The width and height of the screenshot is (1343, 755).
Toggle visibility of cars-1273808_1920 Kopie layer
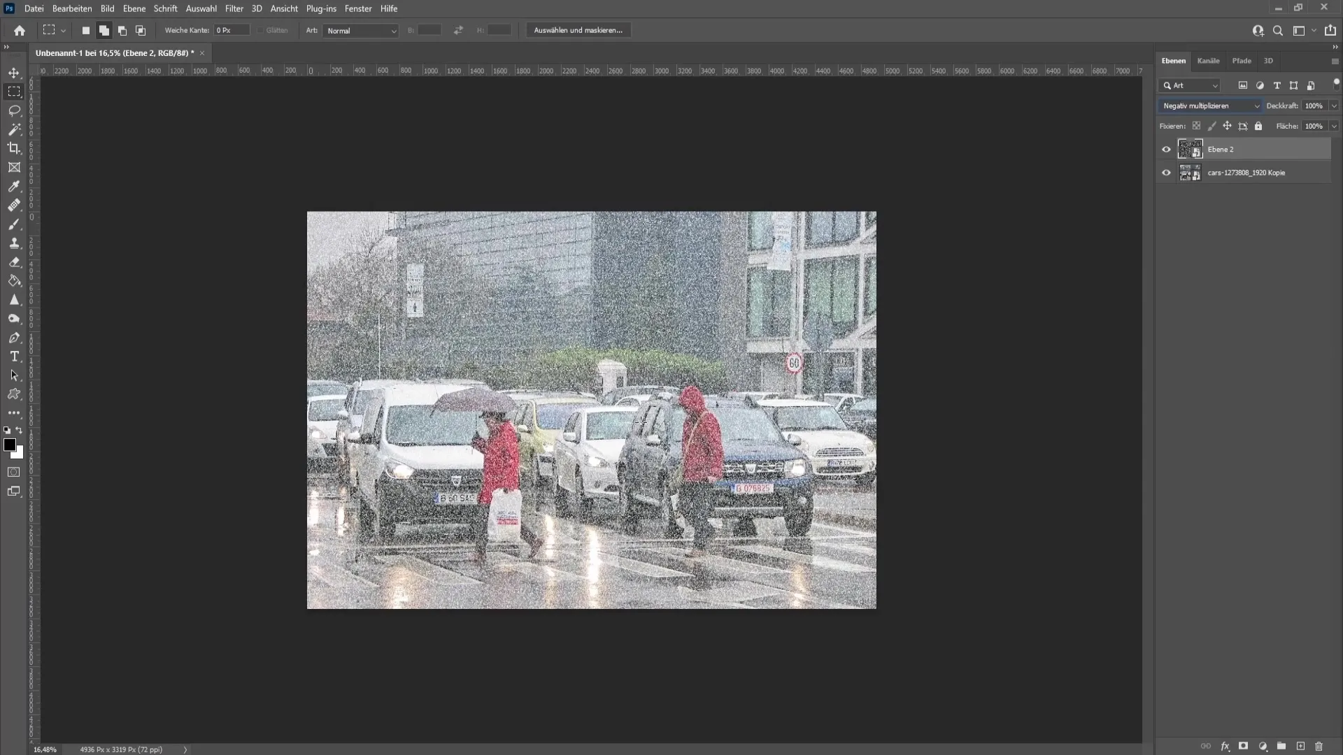(1166, 173)
